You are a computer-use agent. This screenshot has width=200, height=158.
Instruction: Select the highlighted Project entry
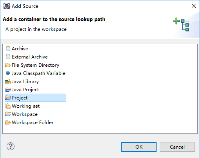35,98
